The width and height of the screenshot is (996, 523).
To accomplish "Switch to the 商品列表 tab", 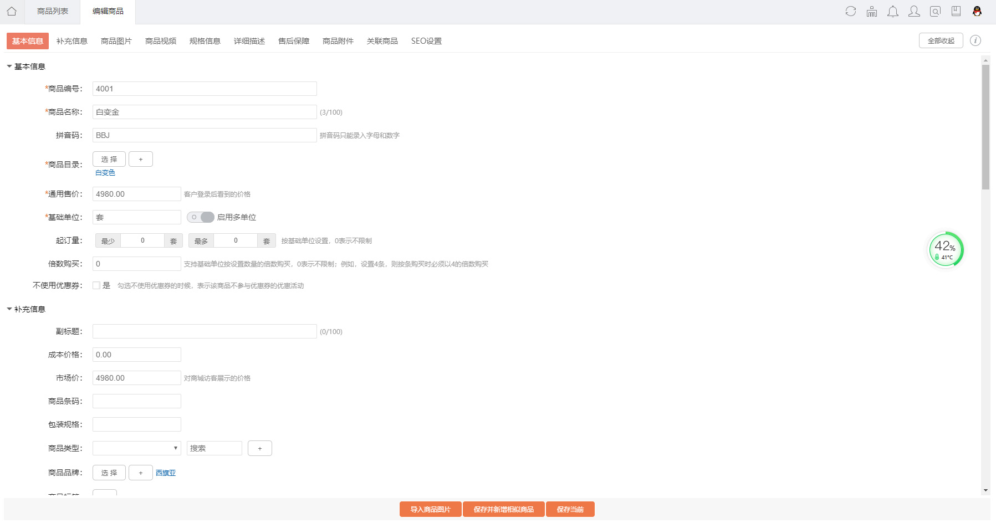I will pyautogui.click(x=53, y=11).
